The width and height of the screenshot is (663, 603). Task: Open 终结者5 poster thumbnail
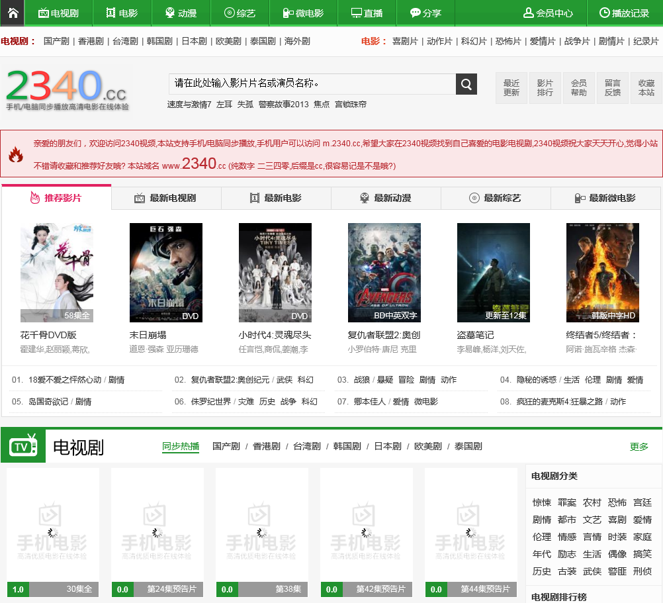tap(603, 273)
